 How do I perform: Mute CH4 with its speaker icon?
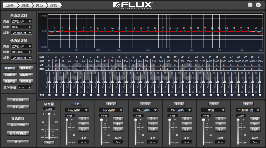[x=186, y=124]
